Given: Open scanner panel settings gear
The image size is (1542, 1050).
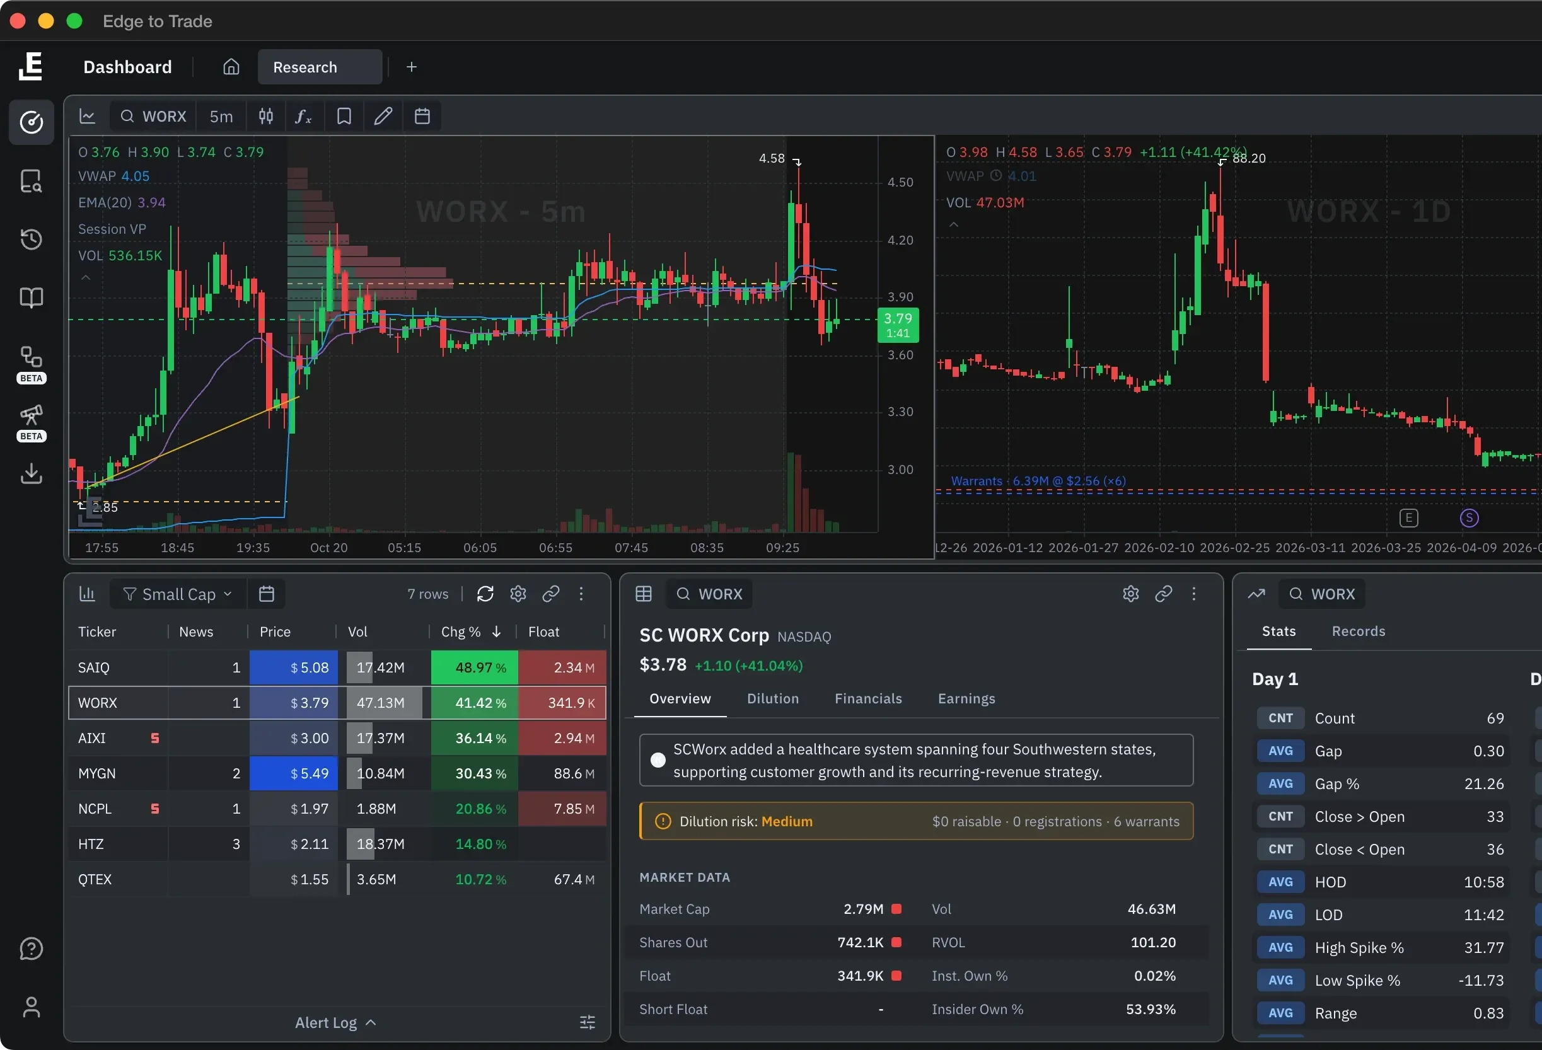Looking at the screenshot, I should 518,594.
